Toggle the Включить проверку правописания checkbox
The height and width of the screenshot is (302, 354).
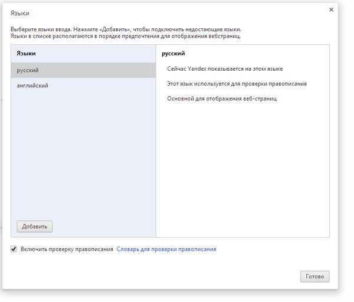click(14, 250)
